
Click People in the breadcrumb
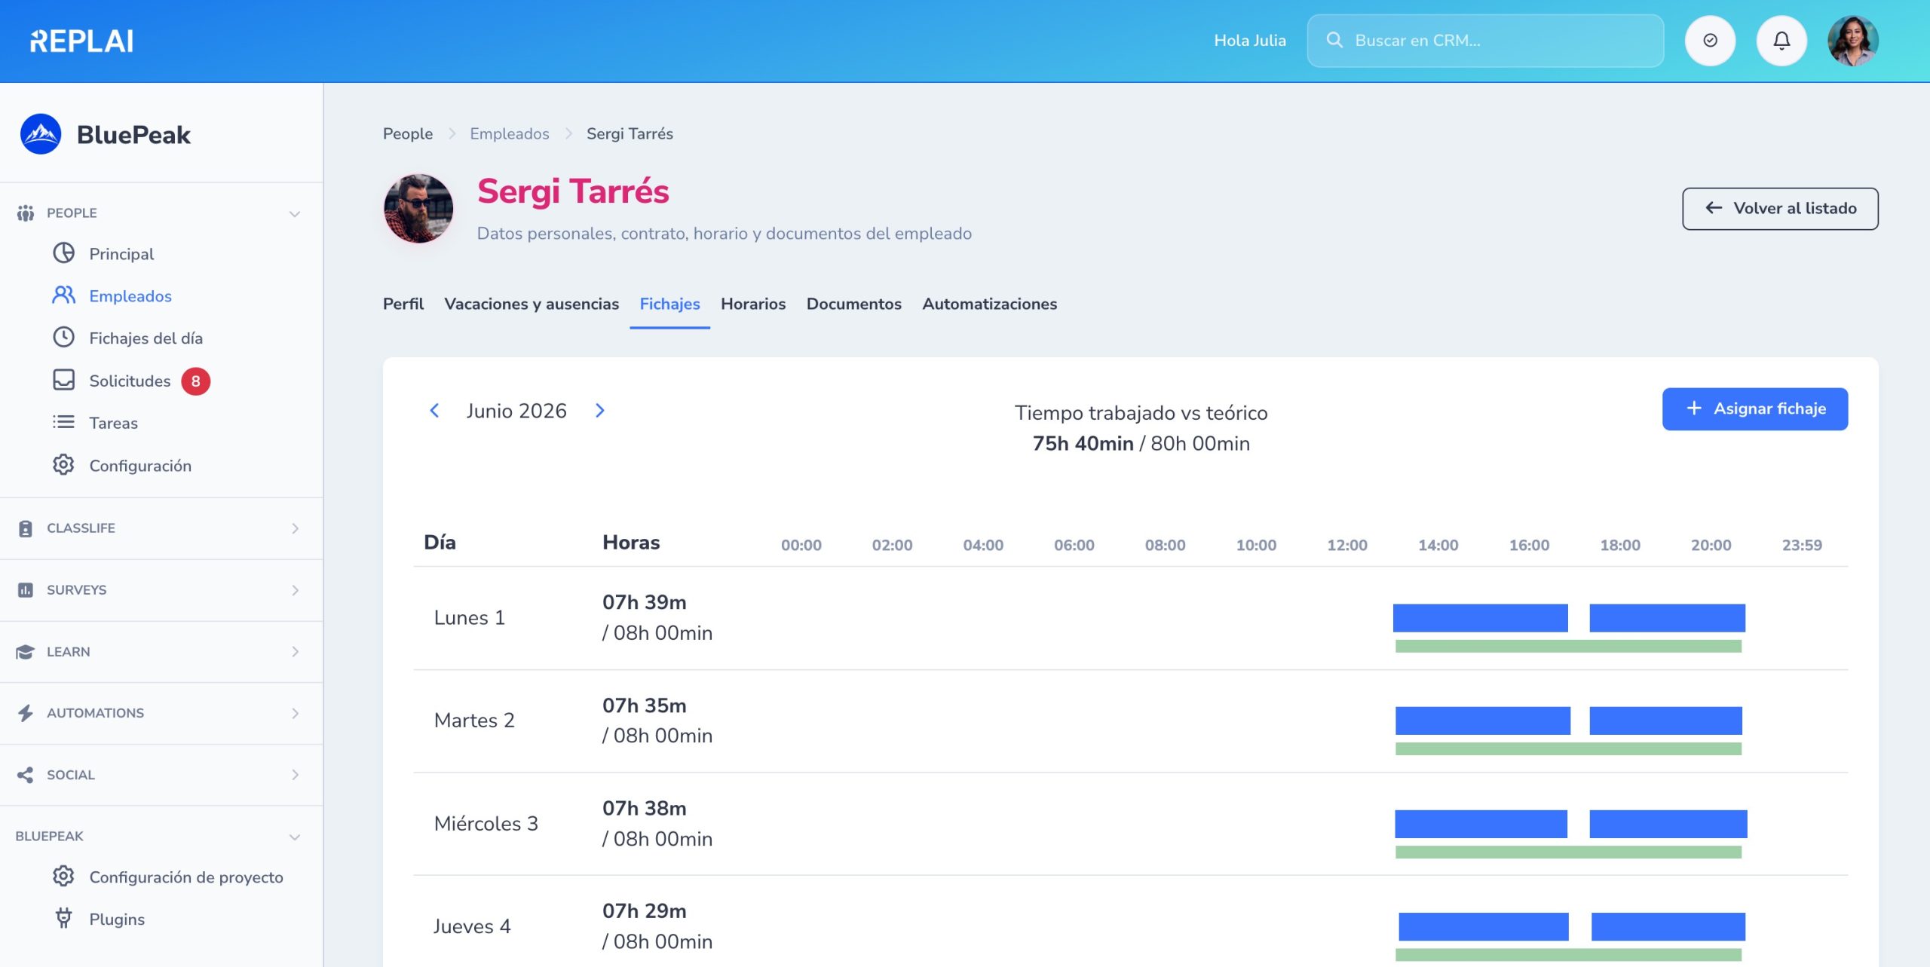pyautogui.click(x=408, y=134)
